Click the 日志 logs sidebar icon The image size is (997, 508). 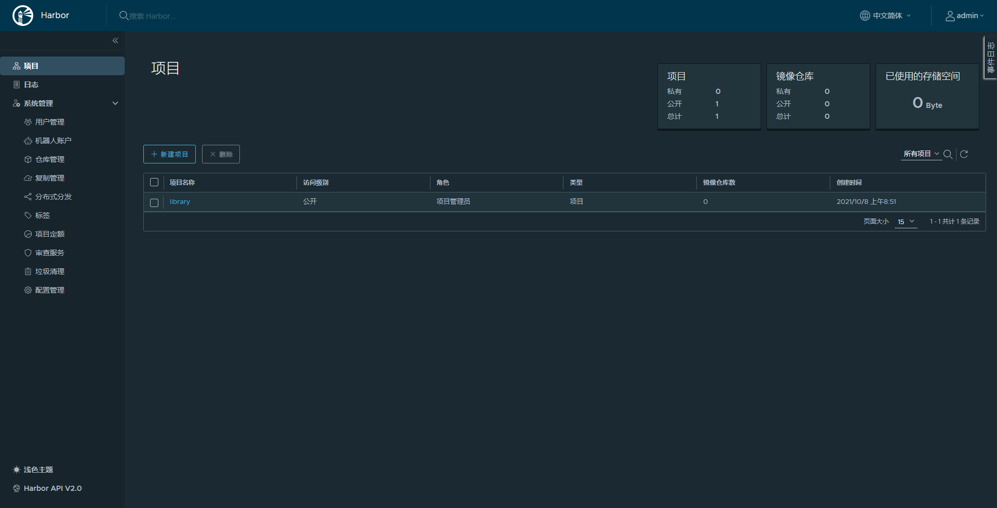tap(17, 85)
